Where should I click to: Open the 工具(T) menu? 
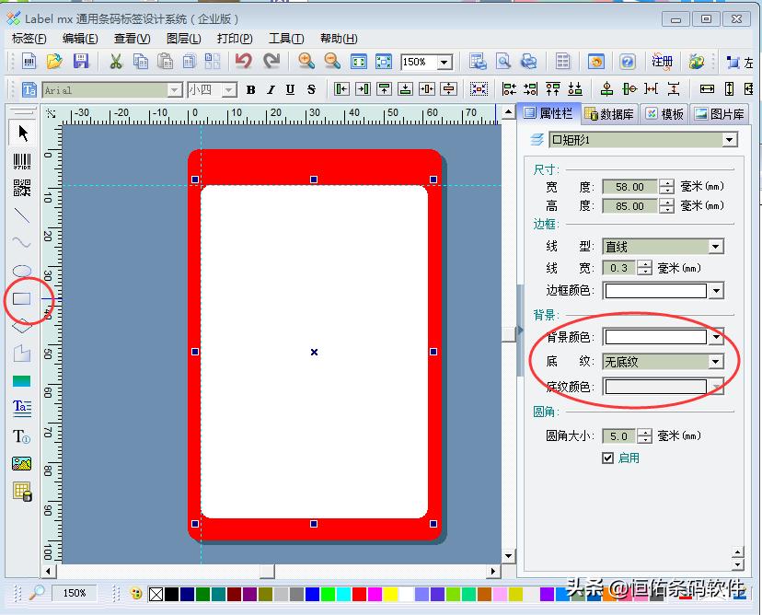(x=285, y=38)
